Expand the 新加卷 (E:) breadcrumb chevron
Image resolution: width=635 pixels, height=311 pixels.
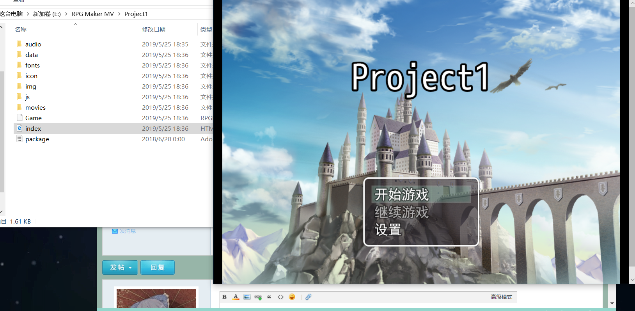click(x=66, y=14)
